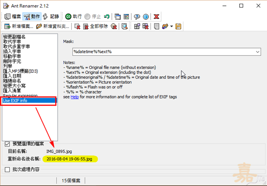Click new name 2016-08-04 19-06-55.jpg
Screen dimensions: 267x186
point(69,159)
